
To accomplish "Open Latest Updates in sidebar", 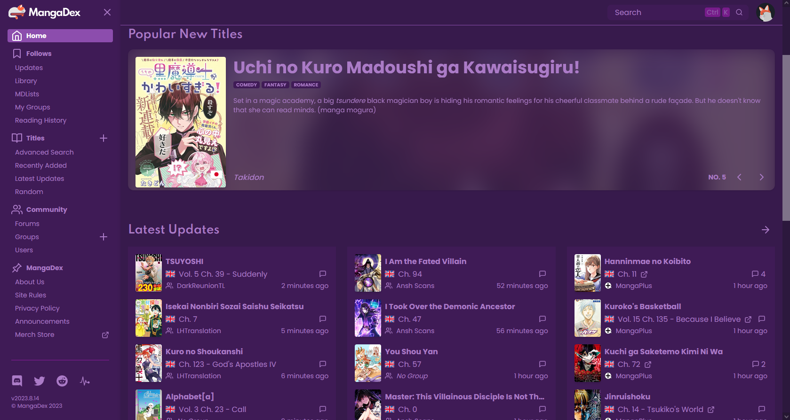I will pos(40,179).
